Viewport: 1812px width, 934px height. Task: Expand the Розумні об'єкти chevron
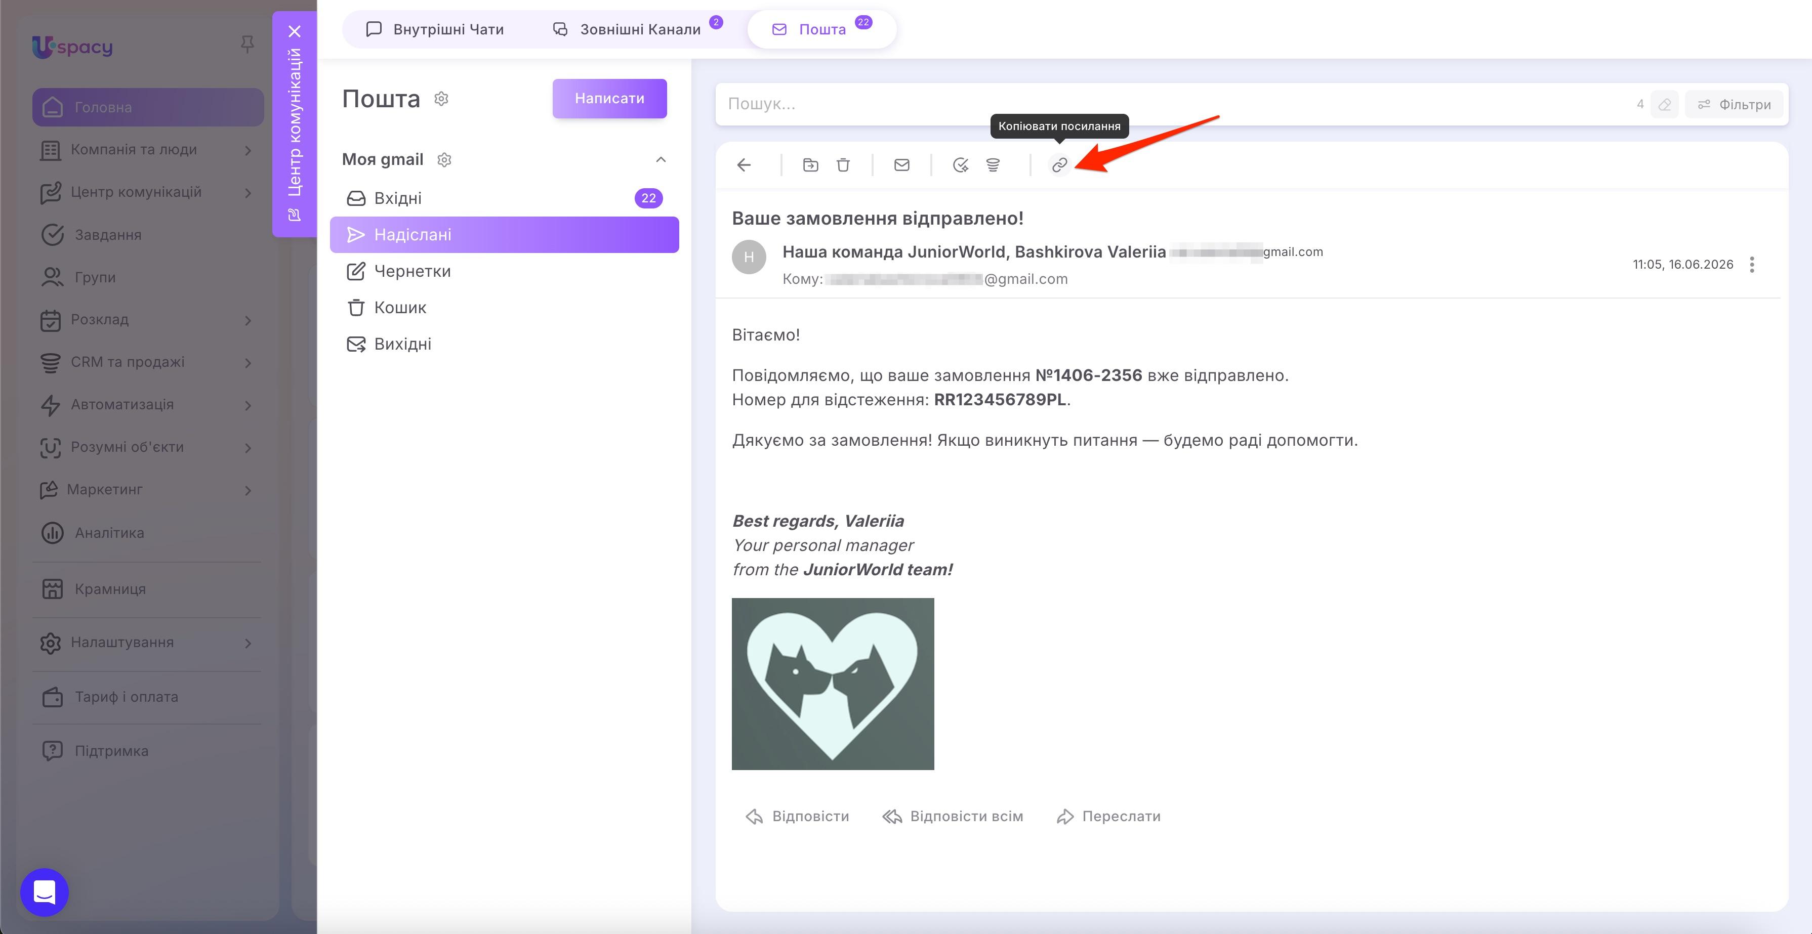click(248, 448)
